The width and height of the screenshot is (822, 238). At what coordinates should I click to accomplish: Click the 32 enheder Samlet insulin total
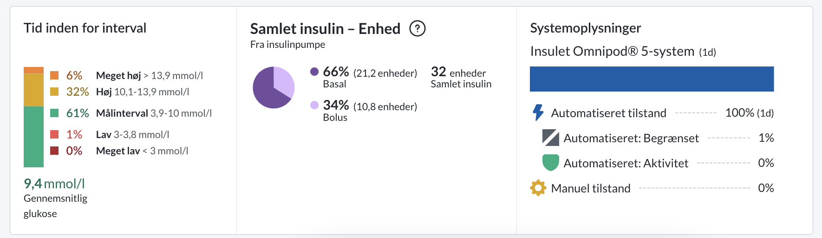[461, 77]
